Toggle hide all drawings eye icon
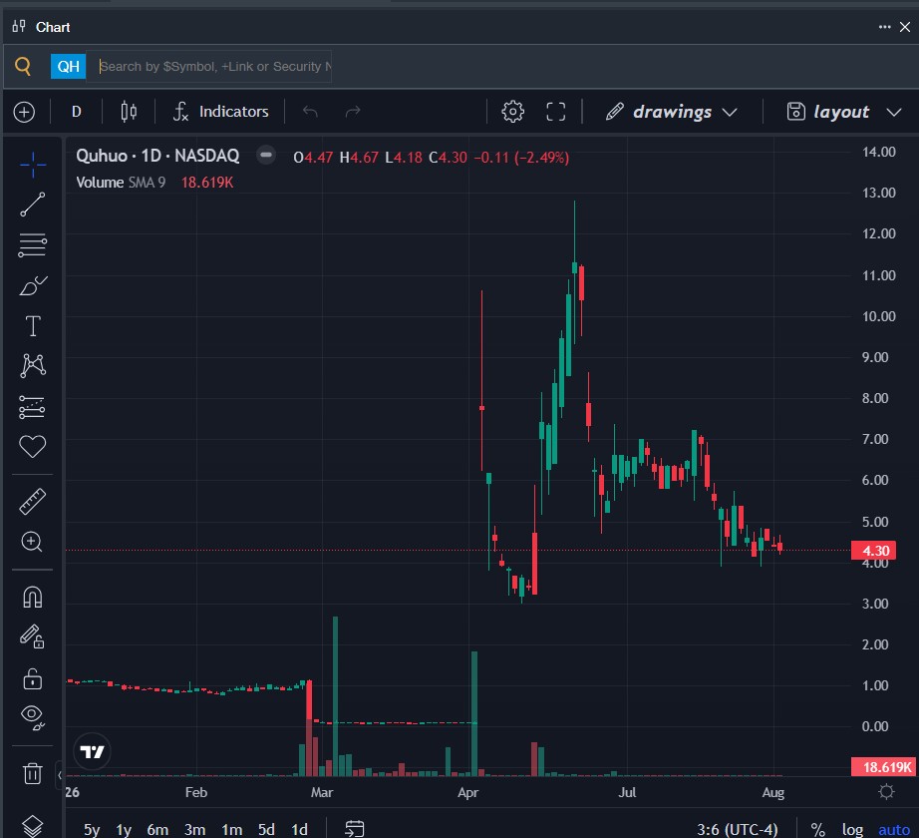The height and width of the screenshot is (838, 919). [x=32, y=716]
